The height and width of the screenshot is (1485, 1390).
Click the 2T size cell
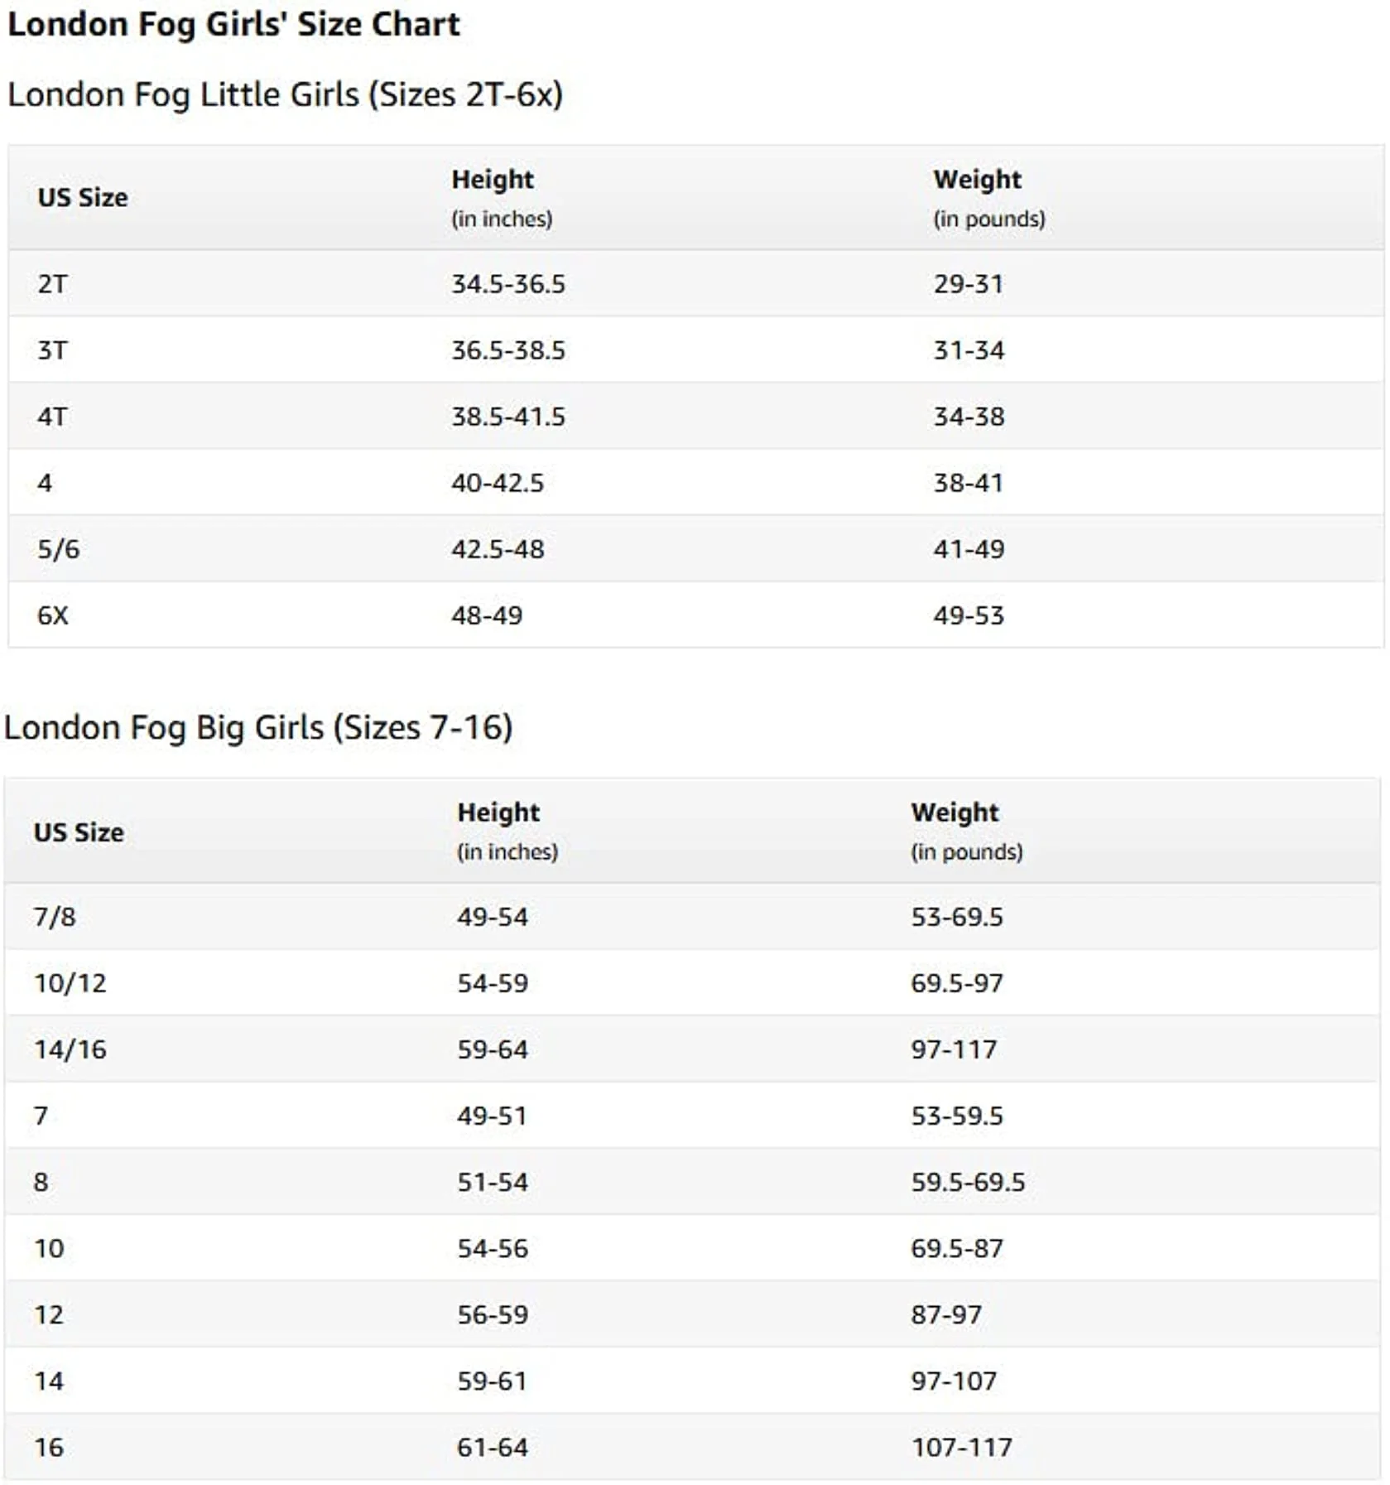click(x=52, y=284)
